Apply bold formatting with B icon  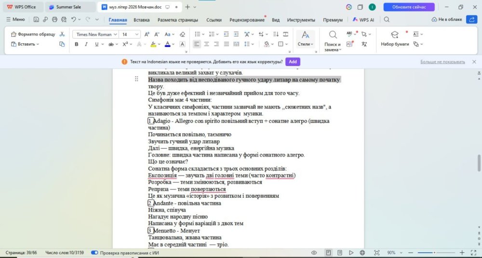(x=76, y=44)
